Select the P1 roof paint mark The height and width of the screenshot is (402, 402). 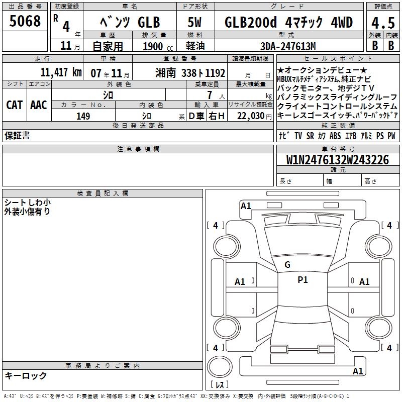click(303, 280)
